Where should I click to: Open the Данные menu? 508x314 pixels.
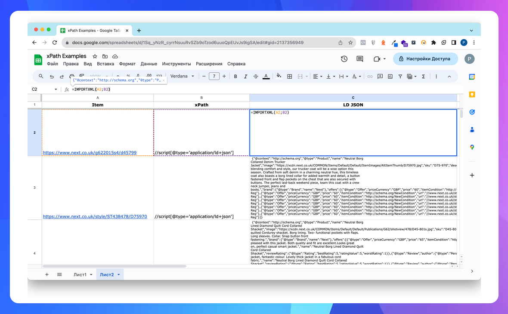click(149, 64)
